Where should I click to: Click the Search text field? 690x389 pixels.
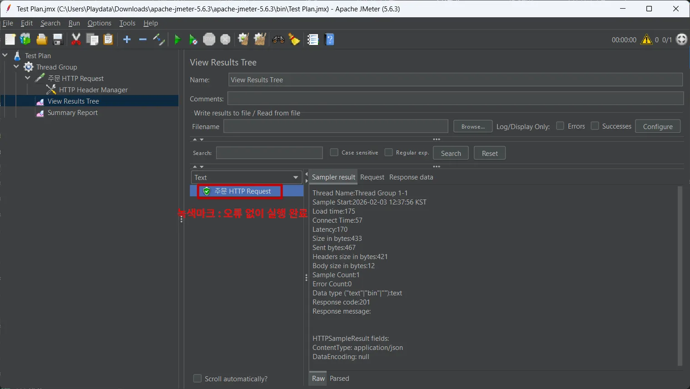(x=269, y=153)
